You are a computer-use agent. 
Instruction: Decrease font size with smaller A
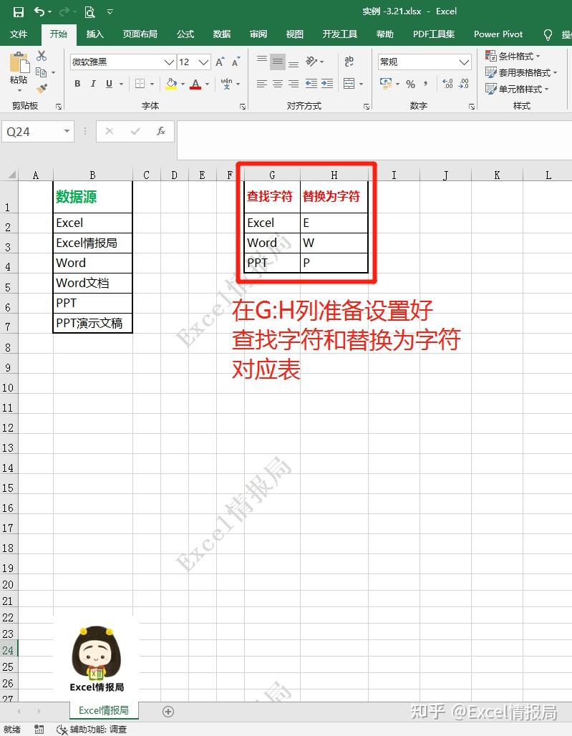tap(236, 62)
